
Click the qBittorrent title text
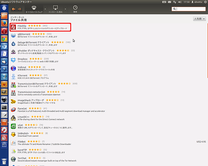coord(24,34)
